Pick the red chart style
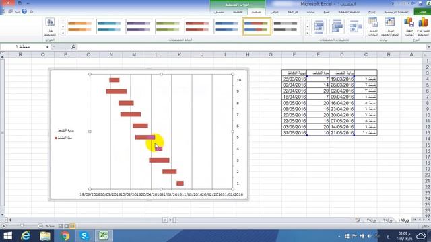431x242 pixels. click(x=197, y=26)
